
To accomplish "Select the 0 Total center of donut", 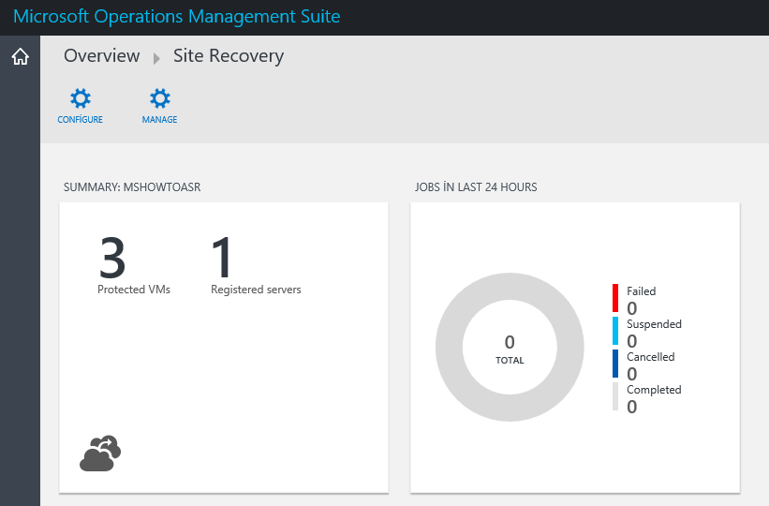I will [x=510, y=349].
